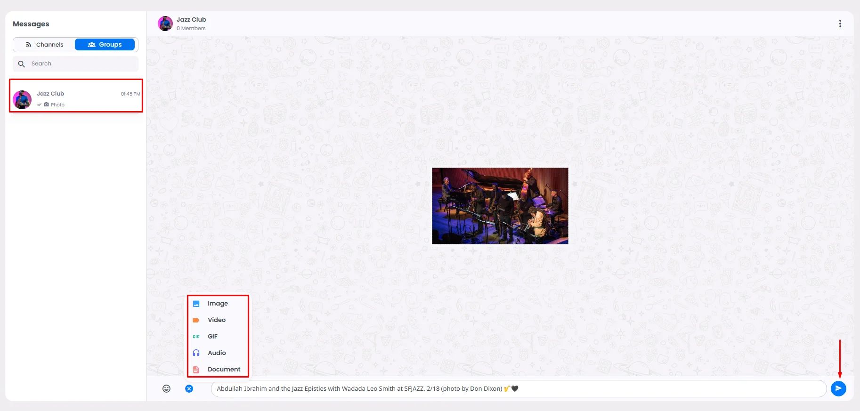Click the message caption text field
The height and width of the screenshot is (411, 860).
pos(519,388)
